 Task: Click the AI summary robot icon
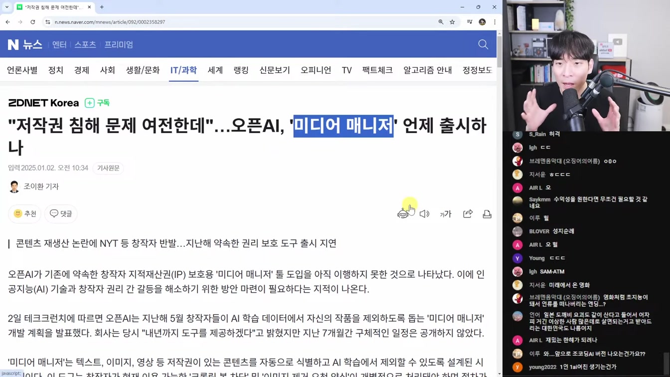403,214
